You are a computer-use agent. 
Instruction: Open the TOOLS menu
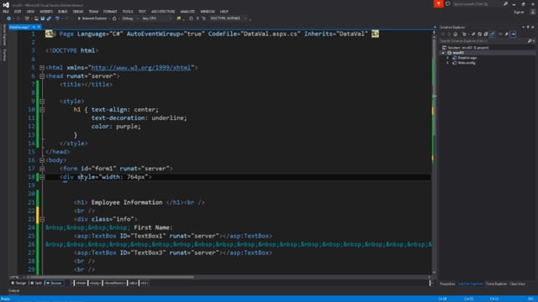pos(127,11)
